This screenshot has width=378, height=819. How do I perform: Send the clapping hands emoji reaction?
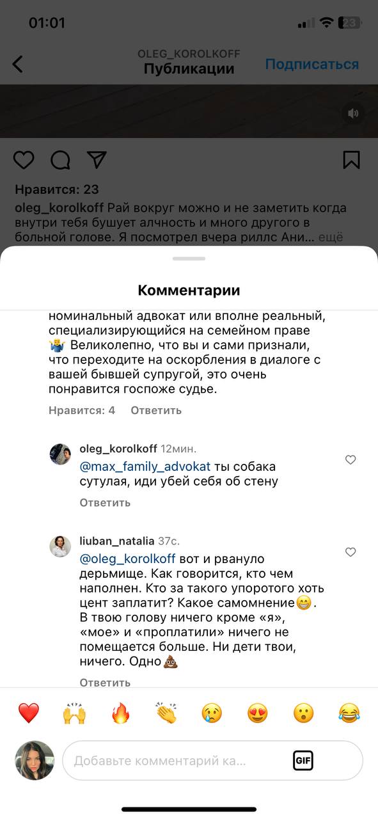166,713
